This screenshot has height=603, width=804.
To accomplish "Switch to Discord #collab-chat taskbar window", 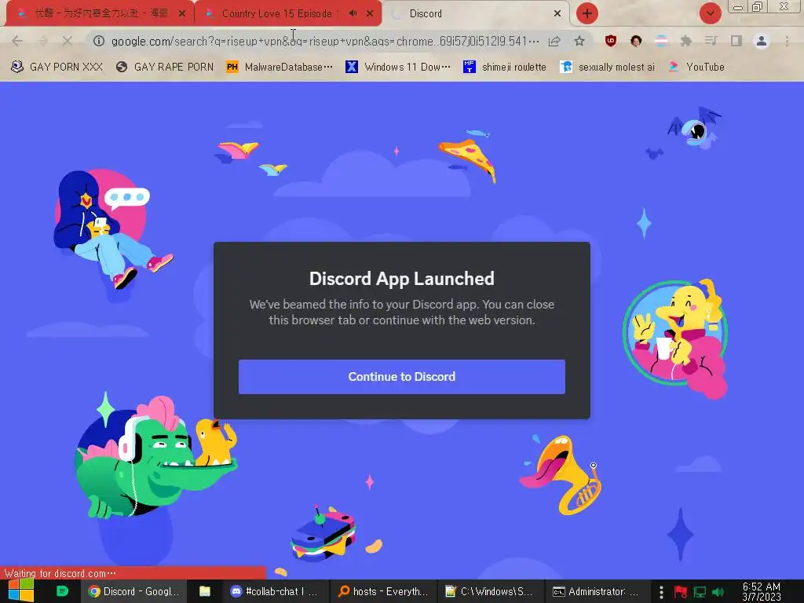I will point(274,591).
